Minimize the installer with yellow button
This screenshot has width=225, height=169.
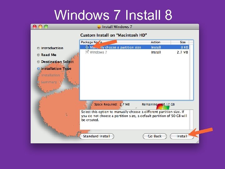click(40, 27)
